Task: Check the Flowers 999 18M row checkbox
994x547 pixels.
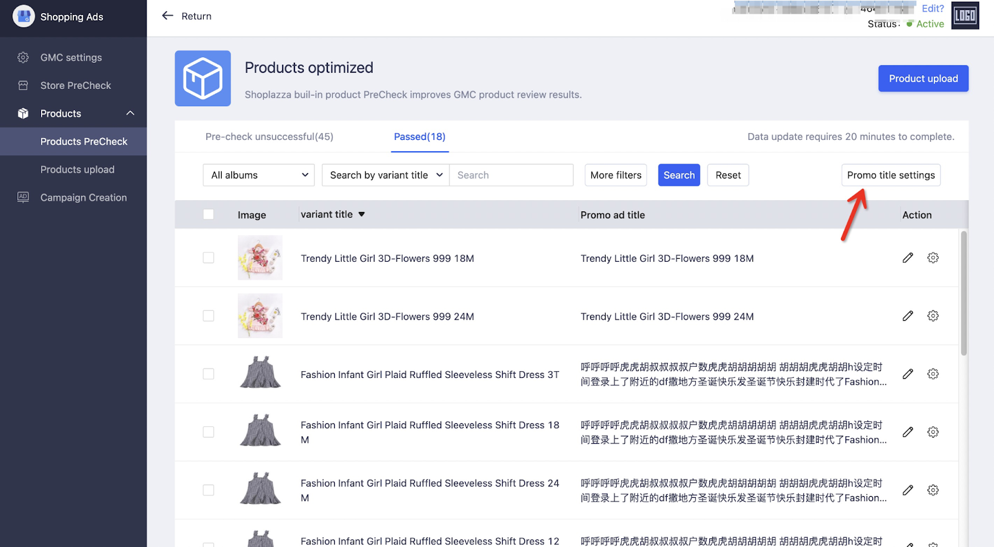Action: click(208, 257)
